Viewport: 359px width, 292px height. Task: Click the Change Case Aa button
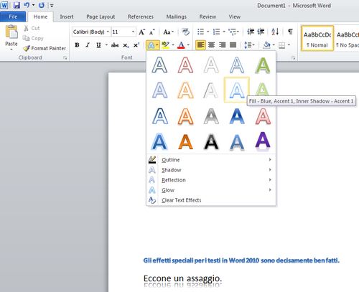[169, 32]
